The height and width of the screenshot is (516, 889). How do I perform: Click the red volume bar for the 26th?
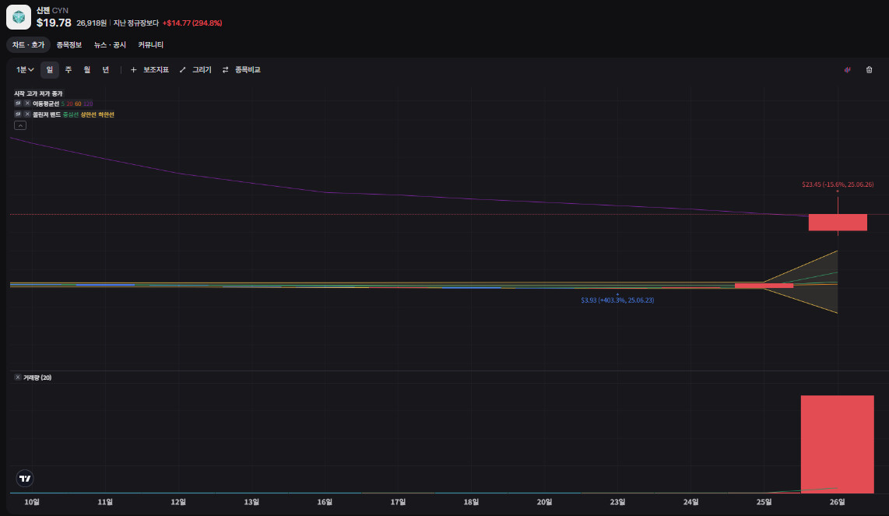point(837,444)
